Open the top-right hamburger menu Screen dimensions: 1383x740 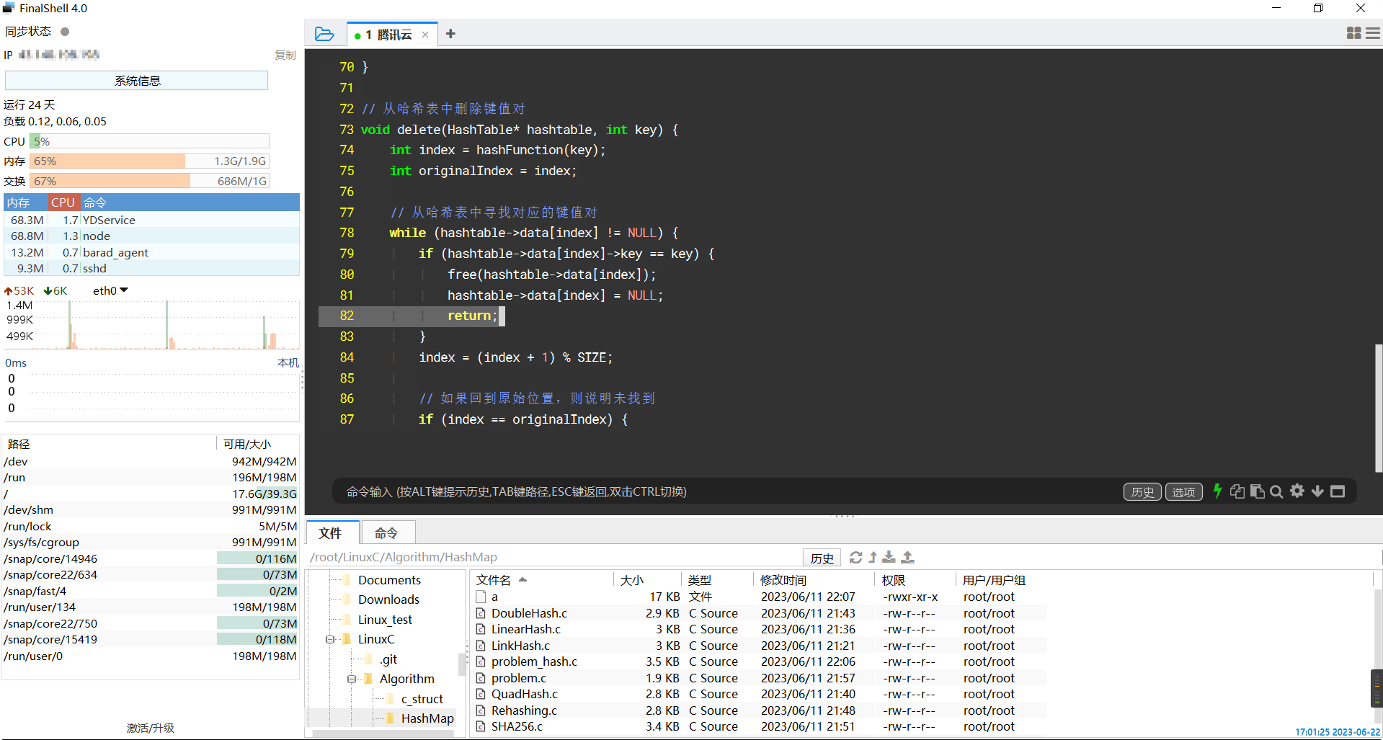[1373, 33]
